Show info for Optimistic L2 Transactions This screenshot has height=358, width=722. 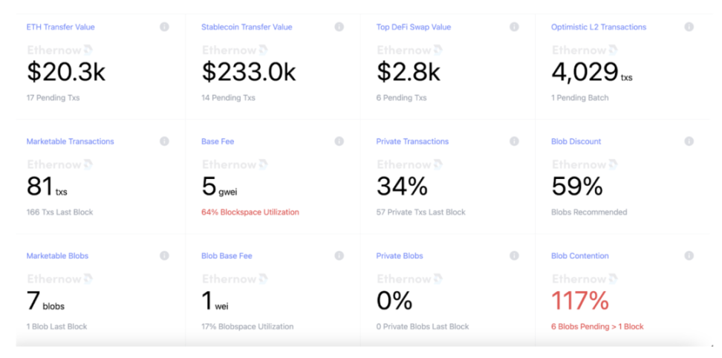689,27
